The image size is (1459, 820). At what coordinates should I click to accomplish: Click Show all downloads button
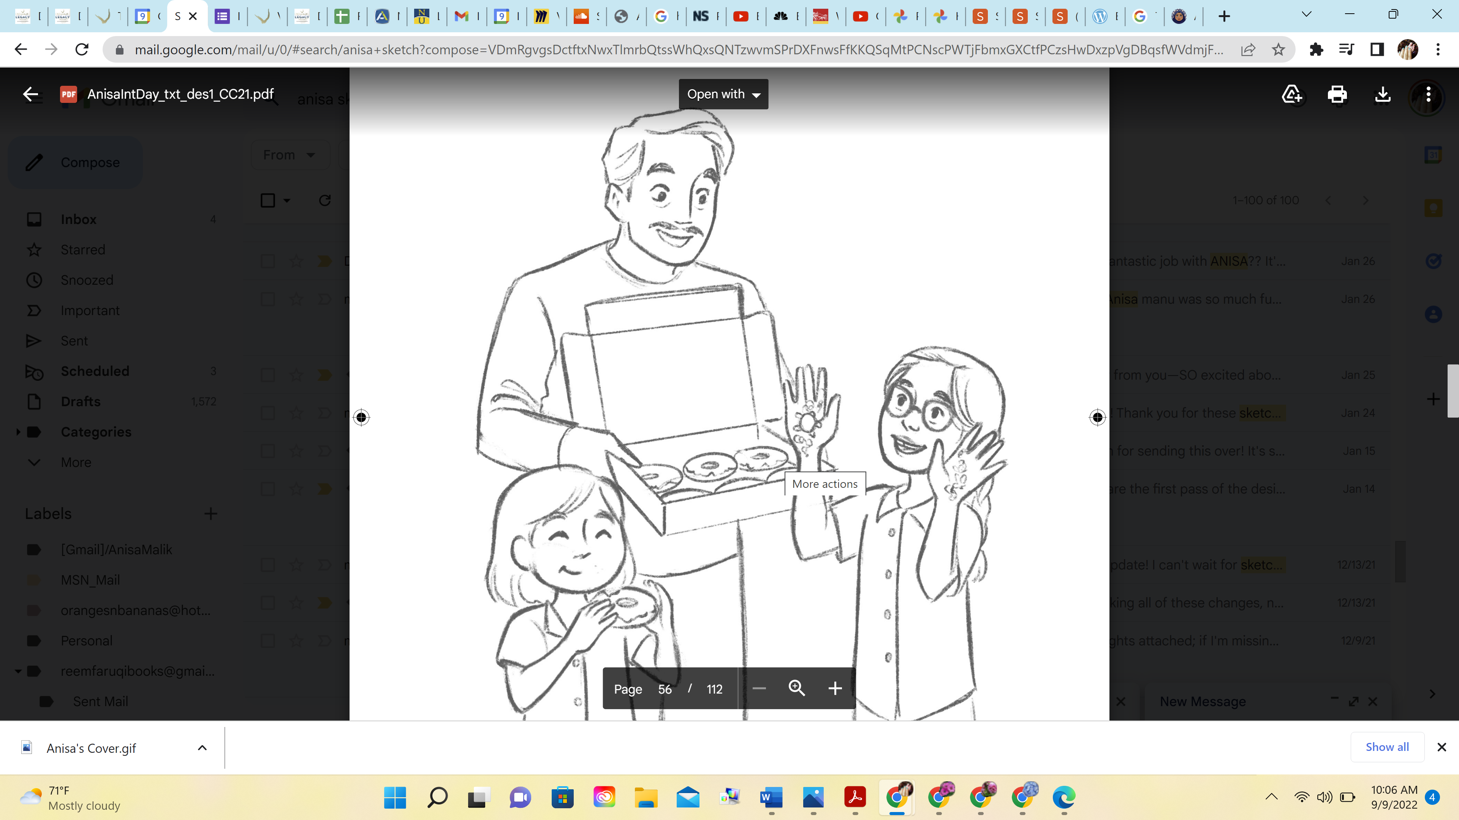(1387, 746)
